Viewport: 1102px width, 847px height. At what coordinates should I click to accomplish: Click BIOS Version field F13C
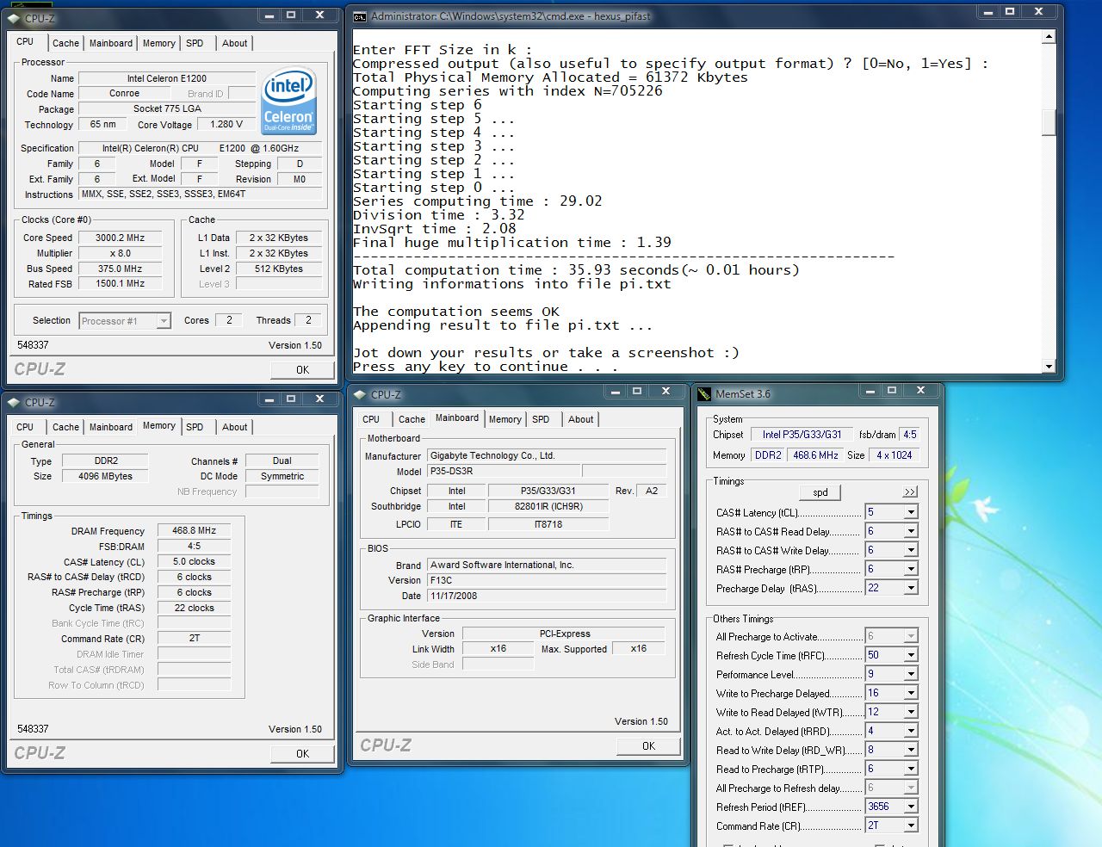point(547,580)
